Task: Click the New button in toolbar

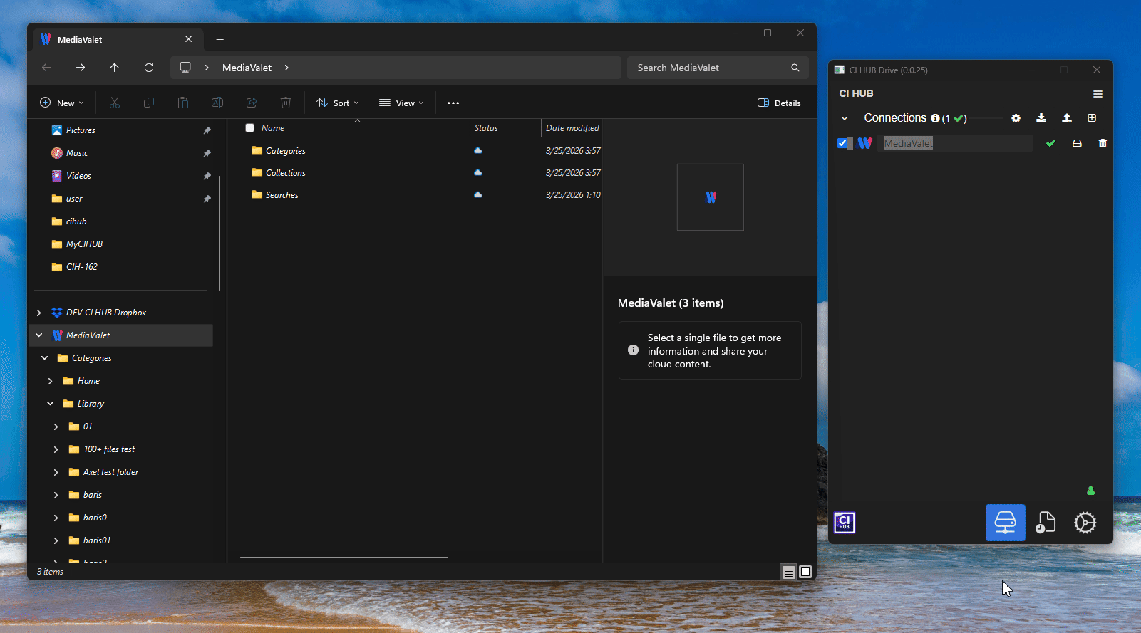Action: coord(62,103)
